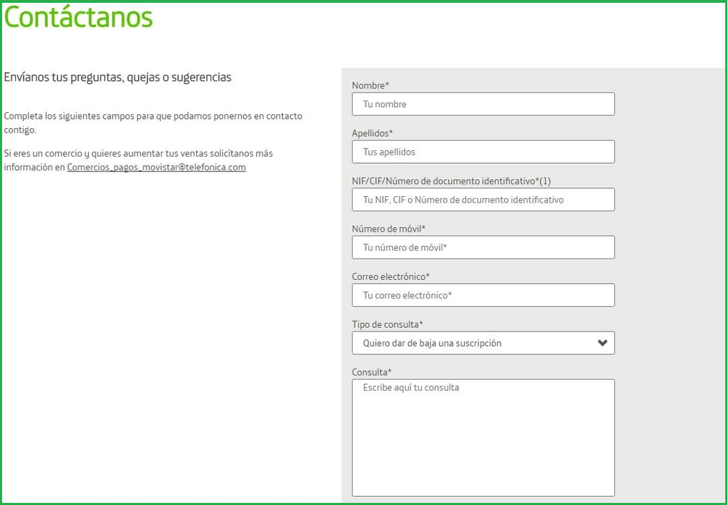Click the "Envíanos tus preguntas, quejas o sugerencias" subheading
This screenshot has height=505, width=728.
click(117, 77)
